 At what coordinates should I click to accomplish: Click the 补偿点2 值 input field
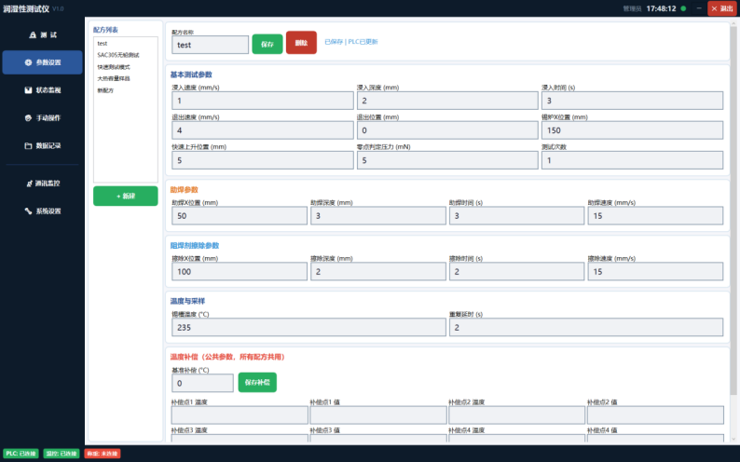pos(655,415)
